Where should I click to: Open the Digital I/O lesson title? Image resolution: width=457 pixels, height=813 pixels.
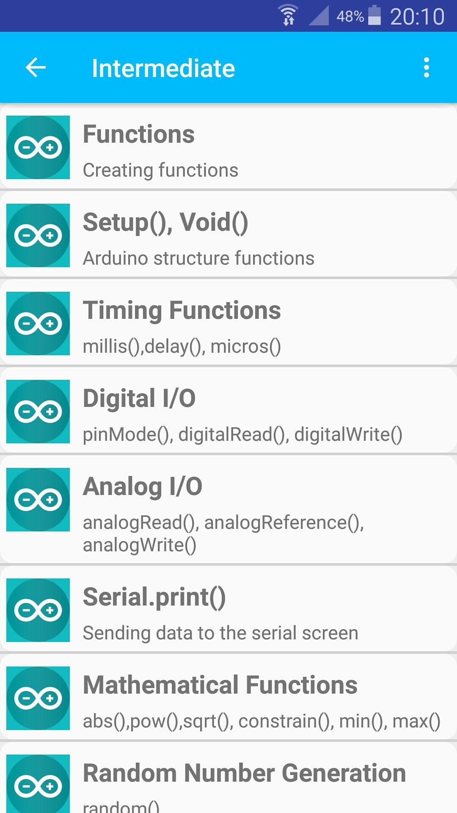(139, 399)
